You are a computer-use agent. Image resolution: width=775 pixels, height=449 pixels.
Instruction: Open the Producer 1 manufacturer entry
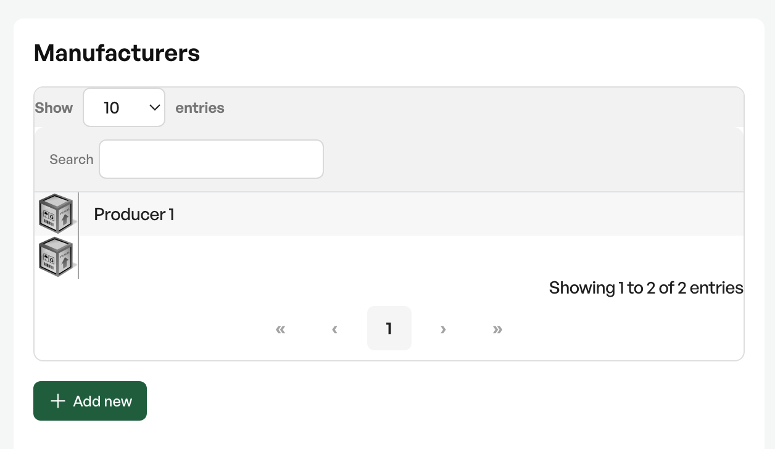pyautogui.click(x=134, y=214)
